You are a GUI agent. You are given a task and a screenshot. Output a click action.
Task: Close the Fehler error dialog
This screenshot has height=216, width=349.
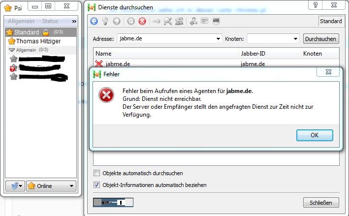pos(328,72)
